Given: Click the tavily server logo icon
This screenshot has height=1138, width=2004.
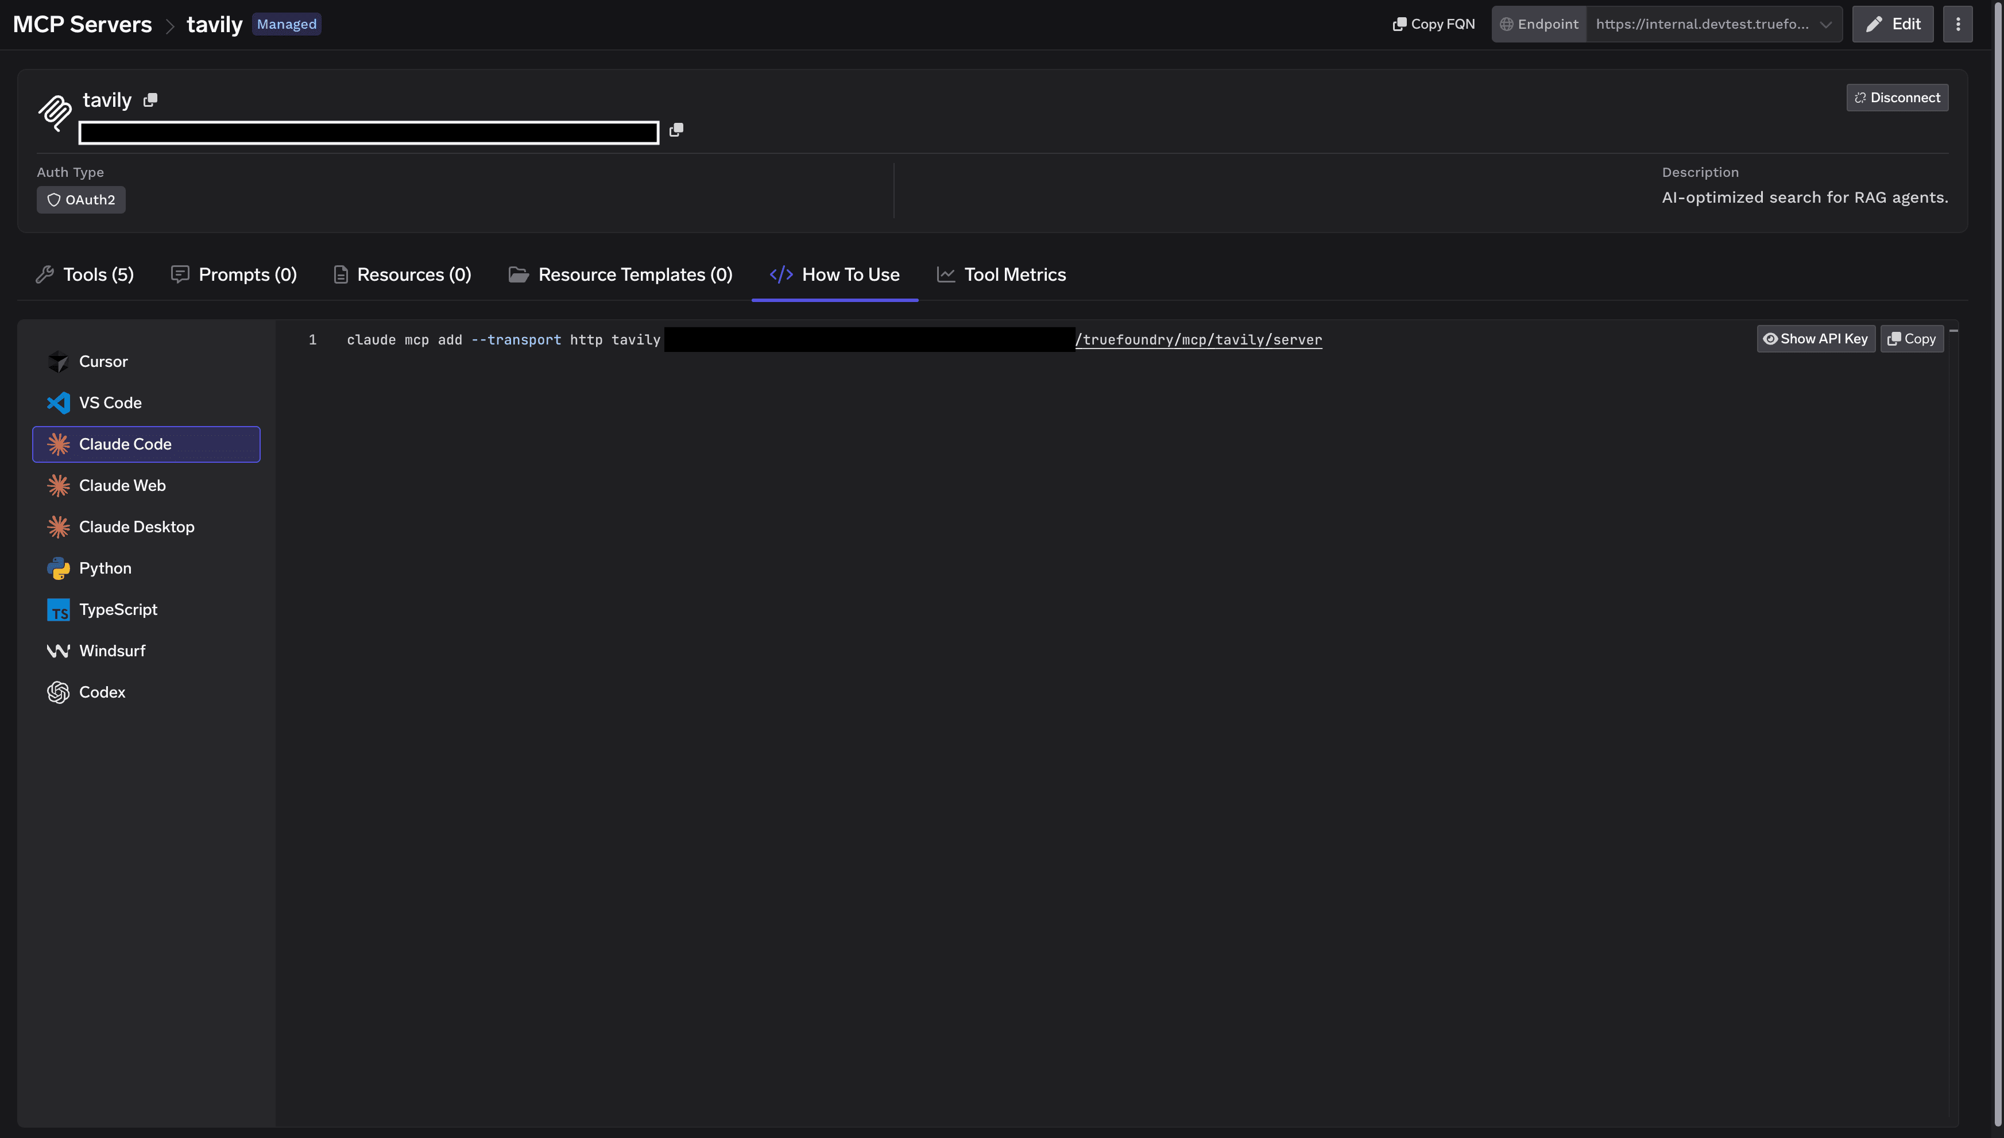Looking at the screenshot, I should coord(55,113).
